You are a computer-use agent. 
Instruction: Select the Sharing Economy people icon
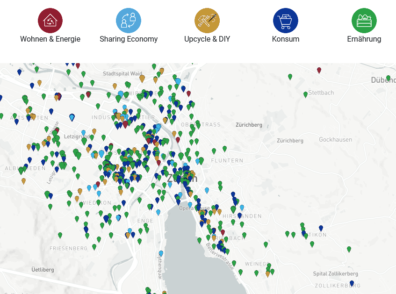(x=129, y=21)
